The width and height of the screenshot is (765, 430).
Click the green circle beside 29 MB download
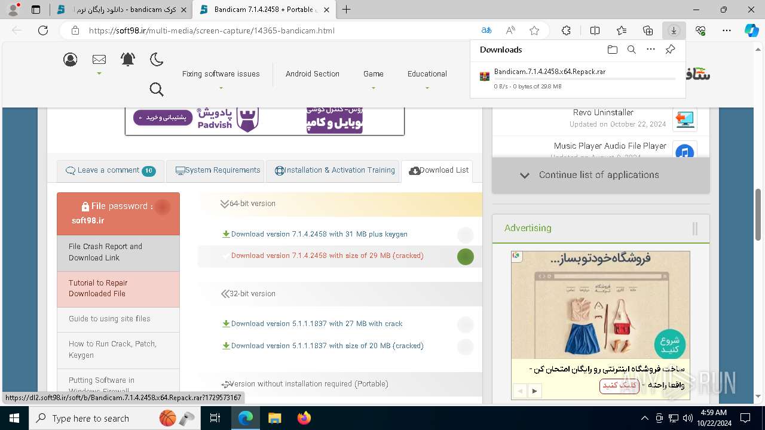466,257
